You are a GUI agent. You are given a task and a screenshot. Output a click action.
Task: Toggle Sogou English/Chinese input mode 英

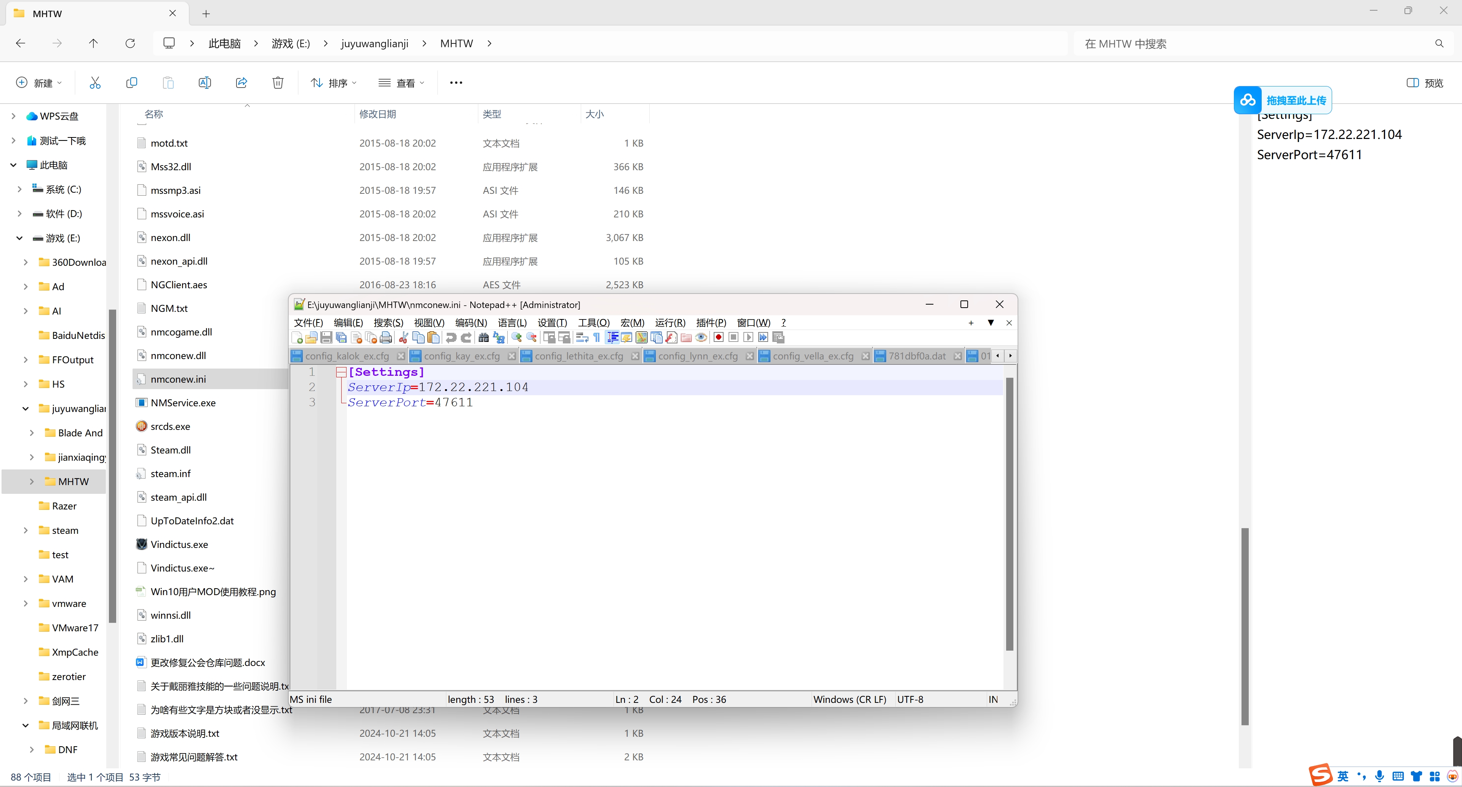click(1342, 776)
